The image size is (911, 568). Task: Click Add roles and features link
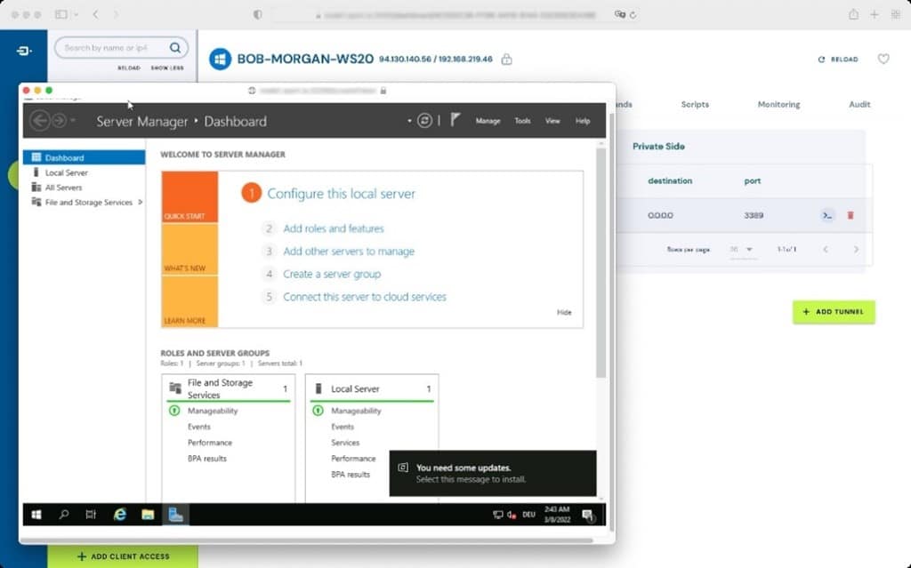pos(334,228)
